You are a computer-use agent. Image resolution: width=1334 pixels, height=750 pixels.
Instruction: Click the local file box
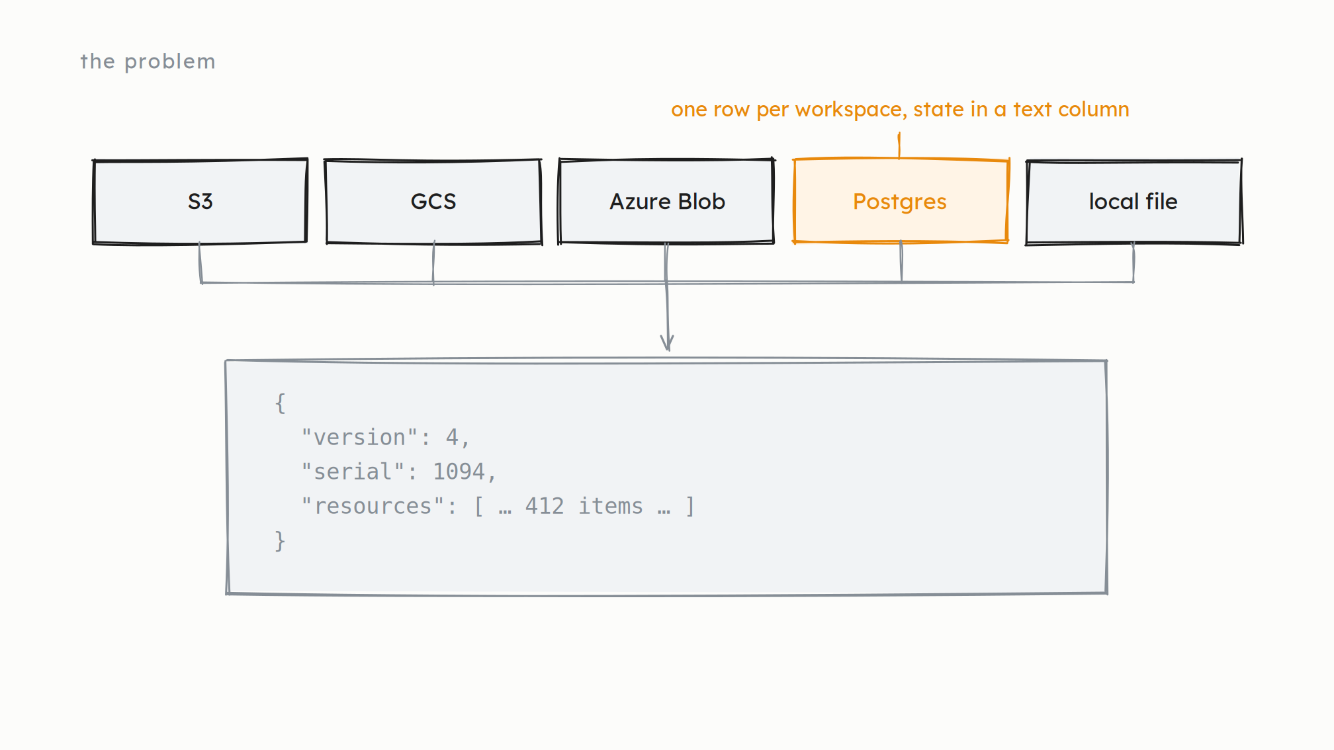point(1134,201)
